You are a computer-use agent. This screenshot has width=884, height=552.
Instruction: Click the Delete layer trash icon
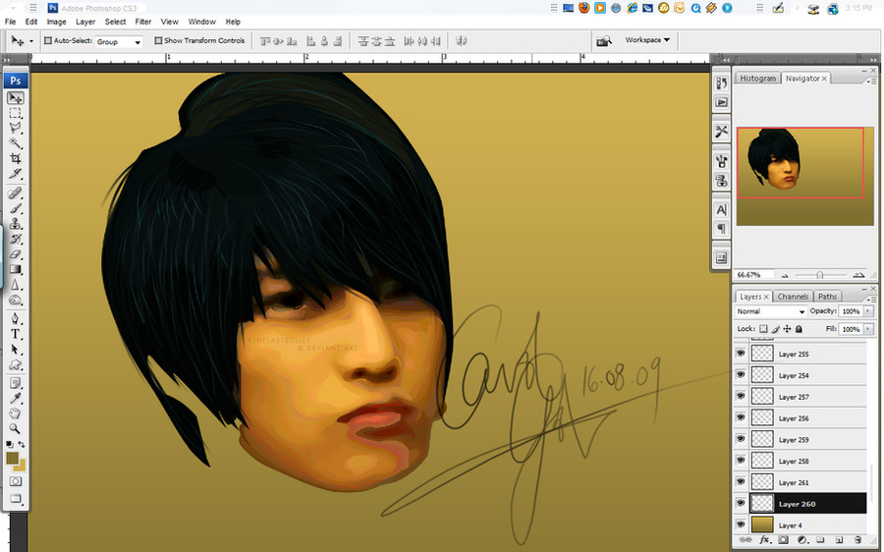[x=858, y=539]
